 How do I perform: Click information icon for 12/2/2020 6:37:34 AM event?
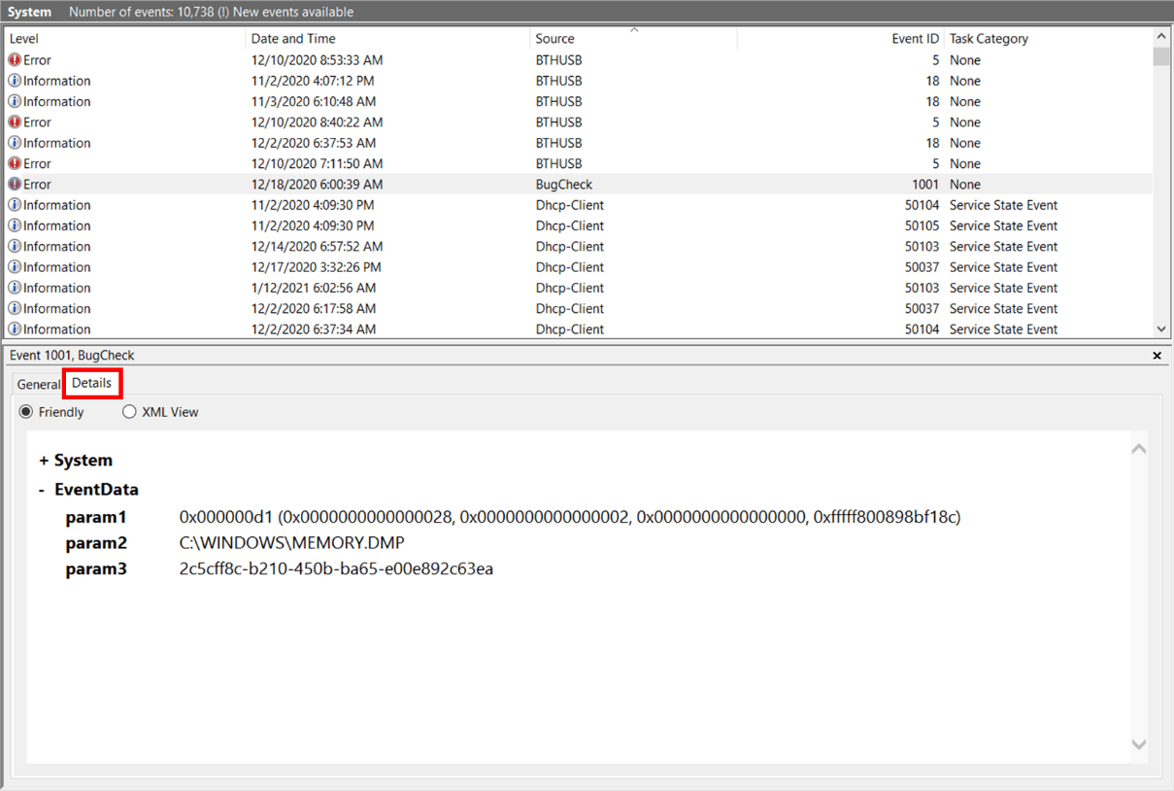[x=15, y=329]
